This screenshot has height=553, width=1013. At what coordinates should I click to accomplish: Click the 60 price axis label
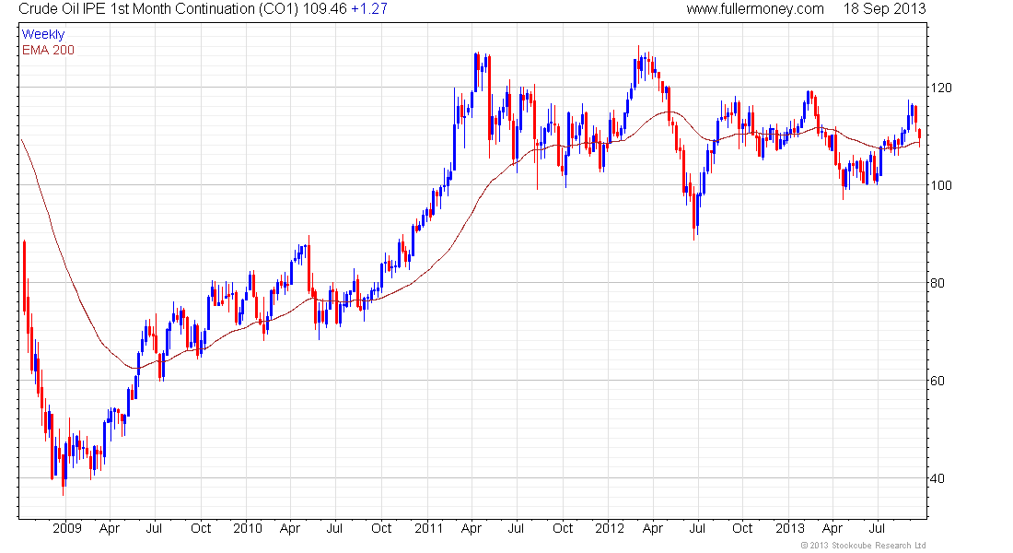pyautogui.click(x=937, y=381)
